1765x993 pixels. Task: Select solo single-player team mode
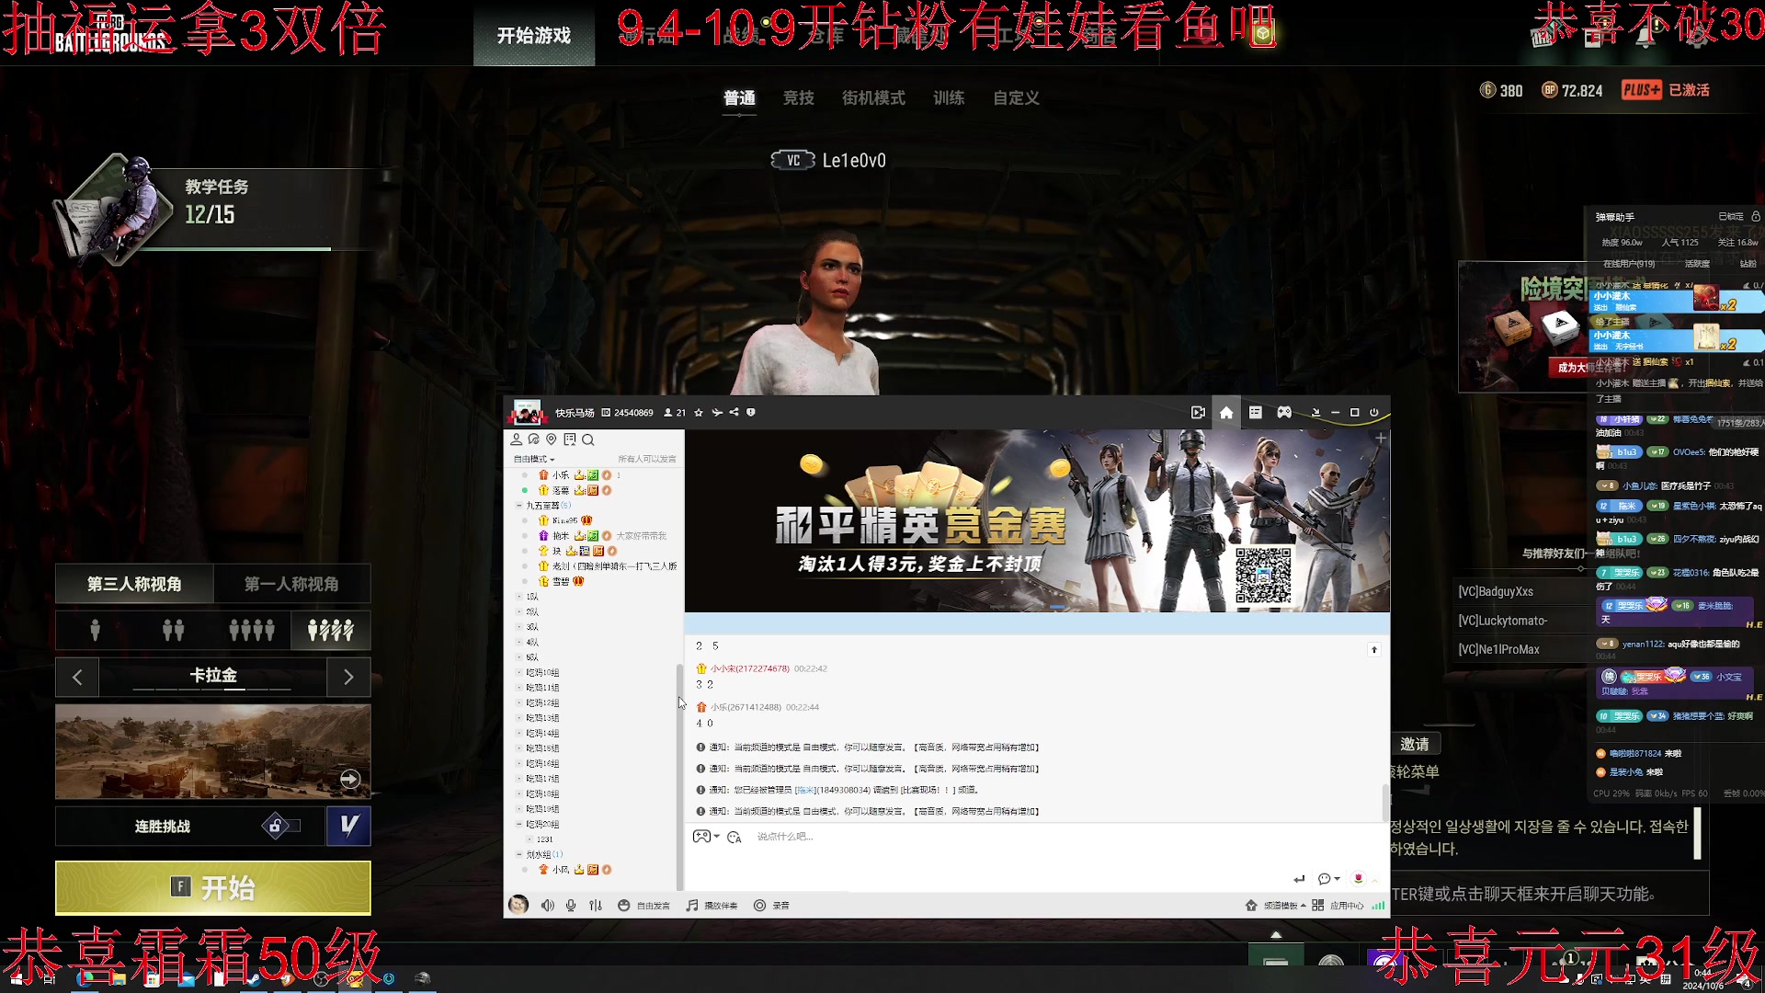95,630
